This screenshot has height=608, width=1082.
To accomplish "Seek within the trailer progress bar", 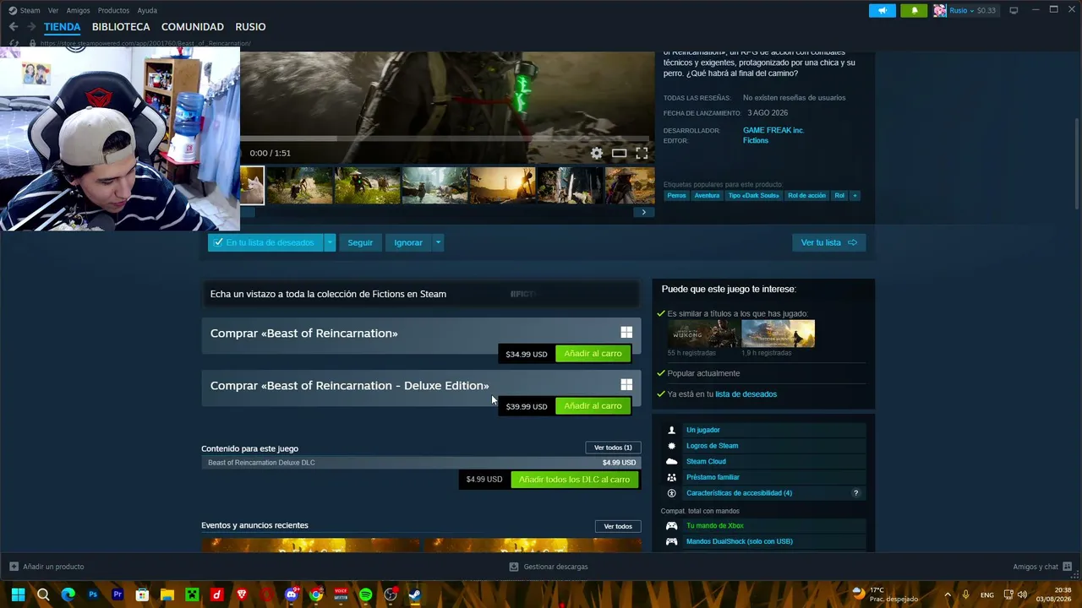I will coord(445,138).
